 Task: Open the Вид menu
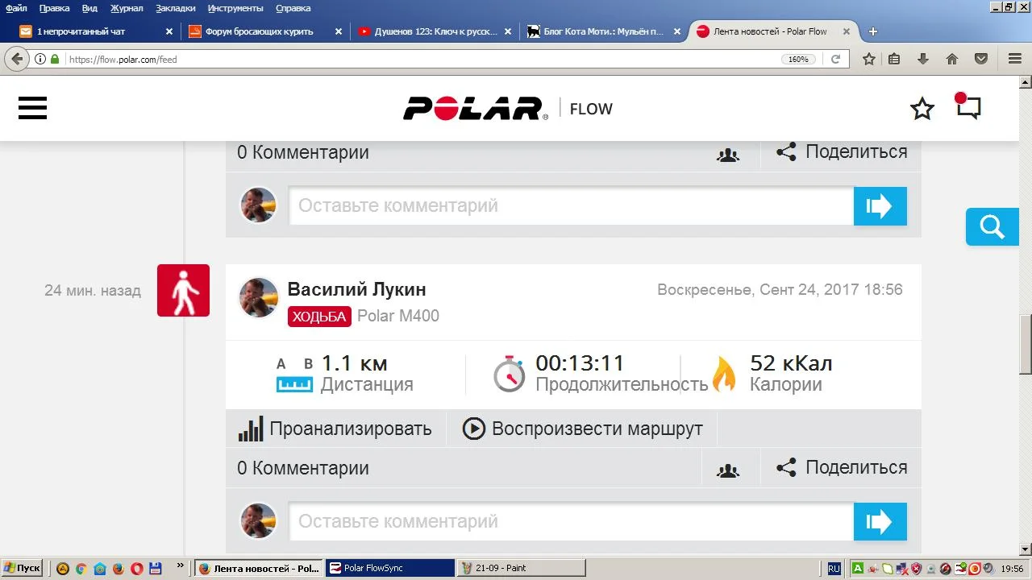point(89,8)
